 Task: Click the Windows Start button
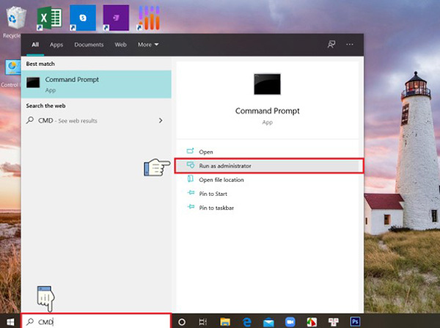10,321
